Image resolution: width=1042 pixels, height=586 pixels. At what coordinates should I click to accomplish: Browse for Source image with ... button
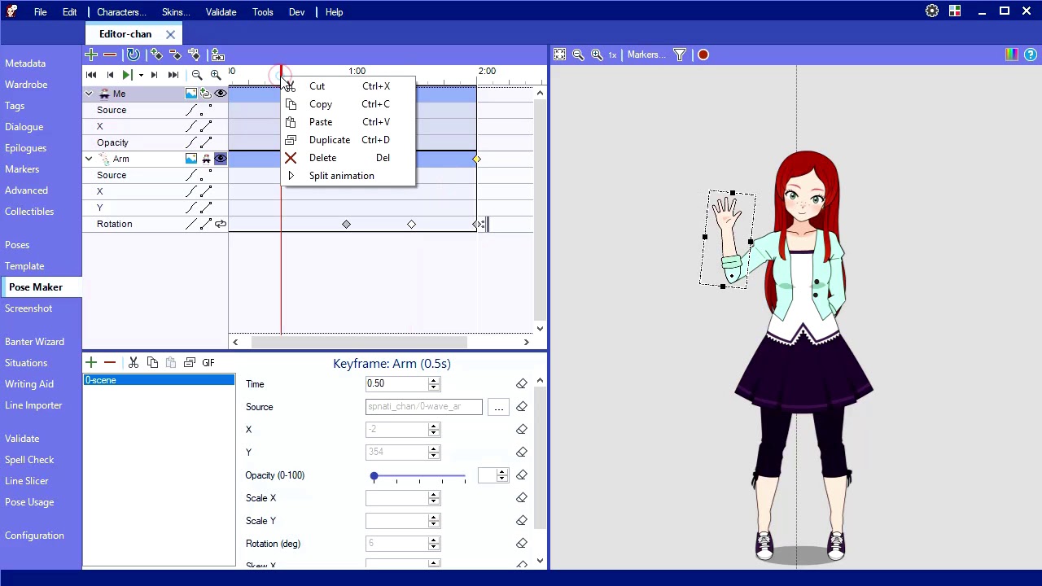tap(498, 407)
